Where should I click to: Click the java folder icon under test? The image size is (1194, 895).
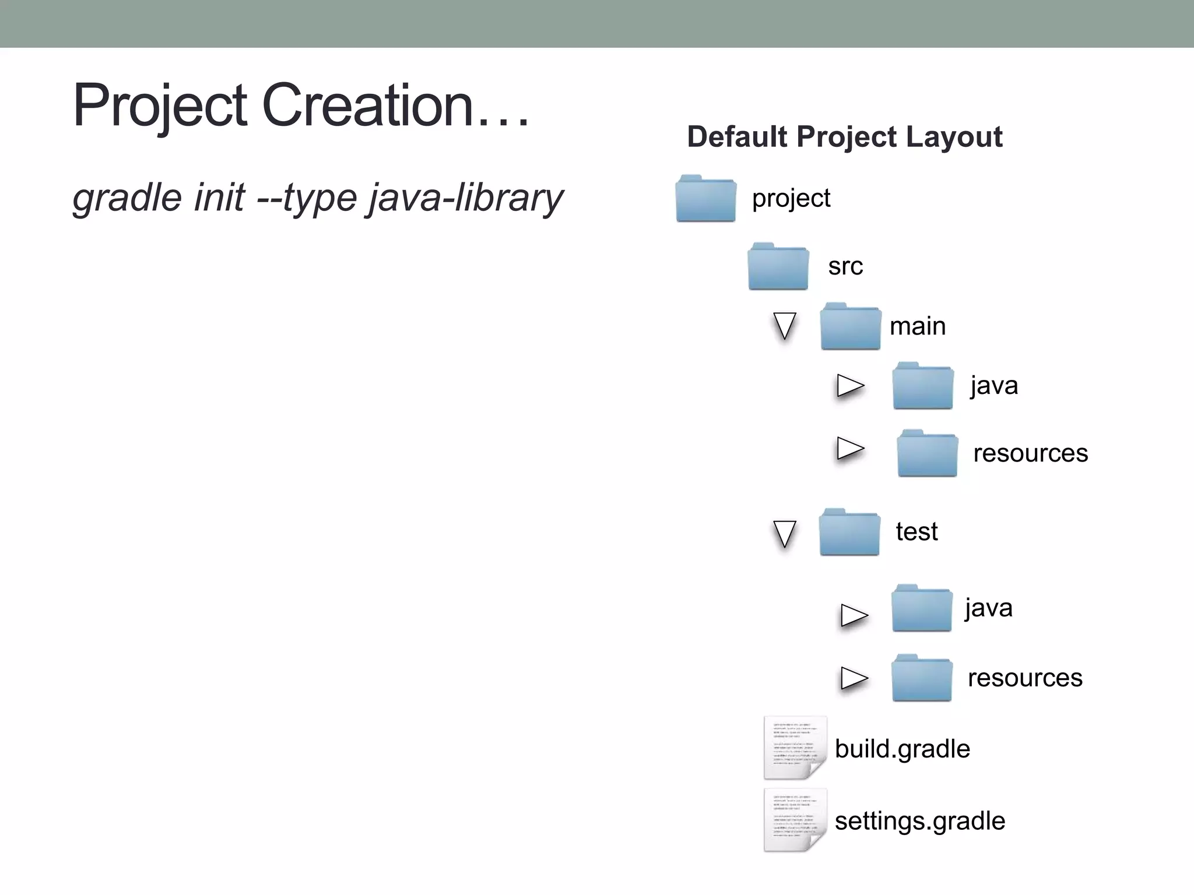[x=922, y=608]
